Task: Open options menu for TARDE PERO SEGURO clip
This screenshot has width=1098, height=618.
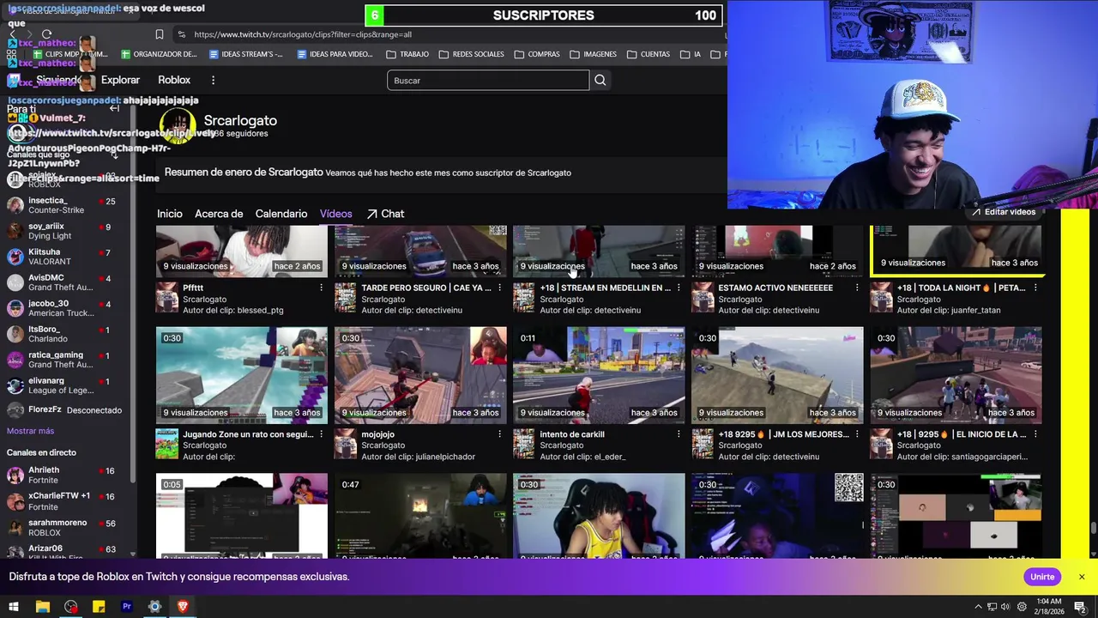Action: click(x=500, y=288)
